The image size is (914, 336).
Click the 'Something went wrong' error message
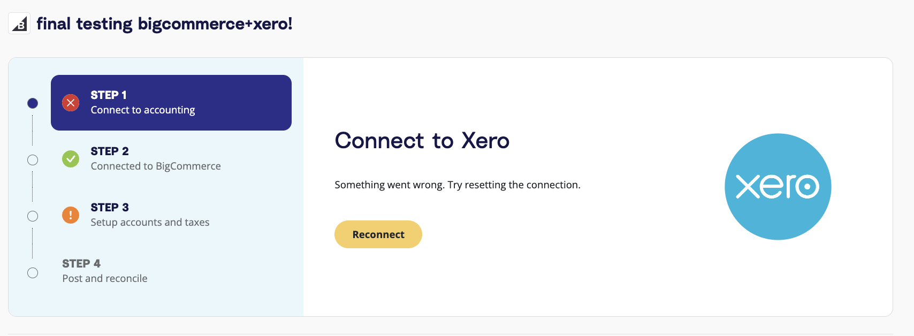pyautogui.click(x=458, y=185)
